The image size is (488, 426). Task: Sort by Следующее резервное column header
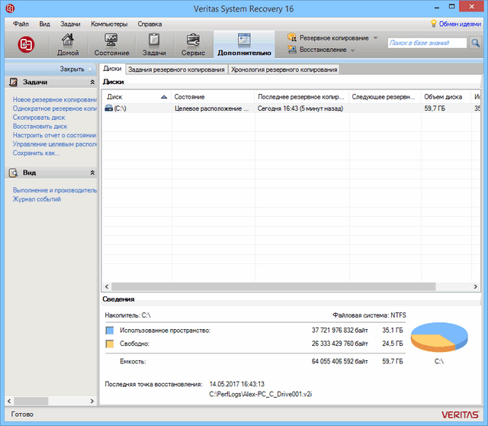[385, 97]
